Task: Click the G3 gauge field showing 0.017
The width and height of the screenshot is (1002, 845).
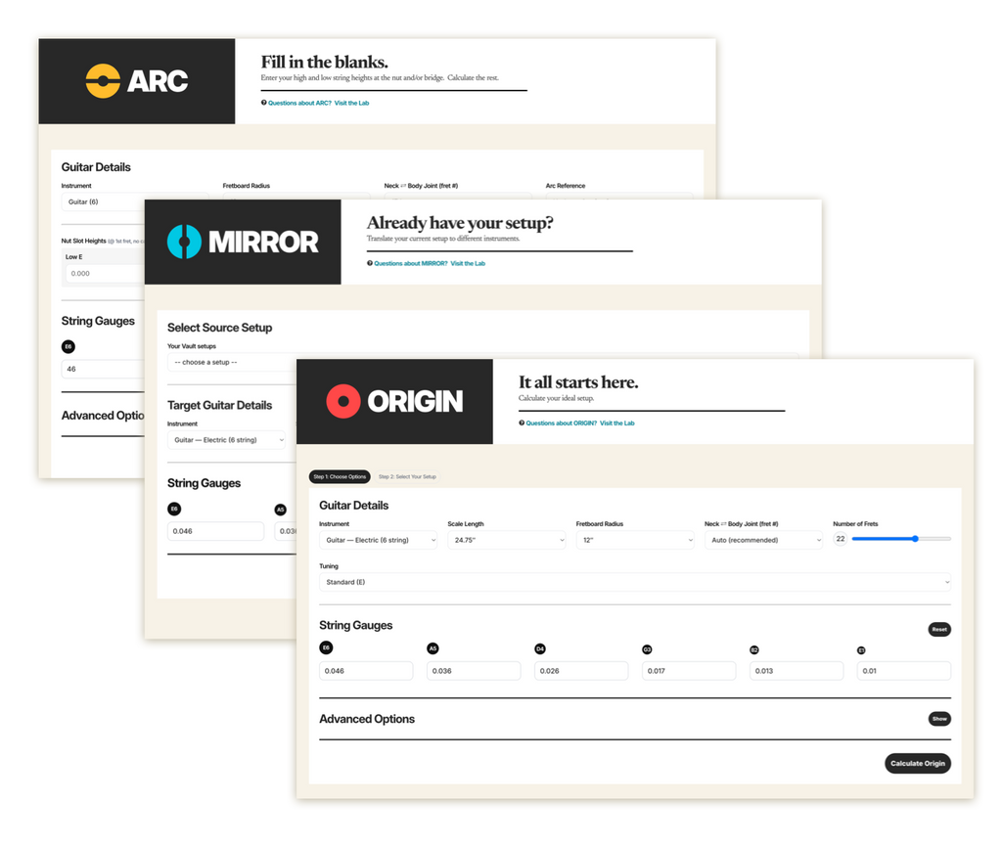Action: pyautogui.click(x=689, y=671)
